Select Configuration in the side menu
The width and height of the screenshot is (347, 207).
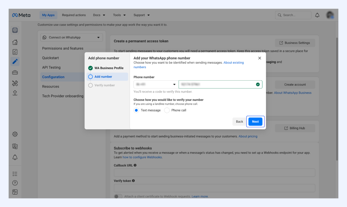pos(62,77)
